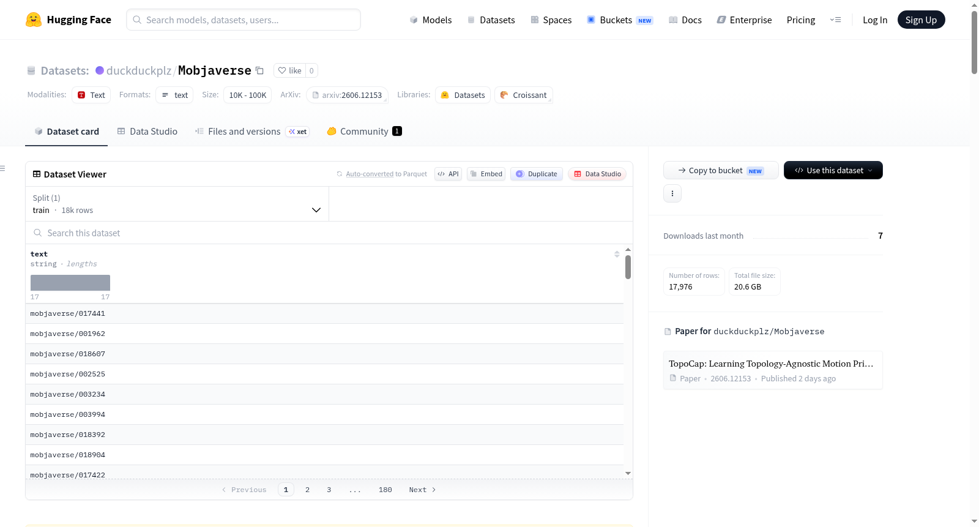979x527 pixels.
Task: Focus the Search models, datasets, users field
Action: pos(244,20)
